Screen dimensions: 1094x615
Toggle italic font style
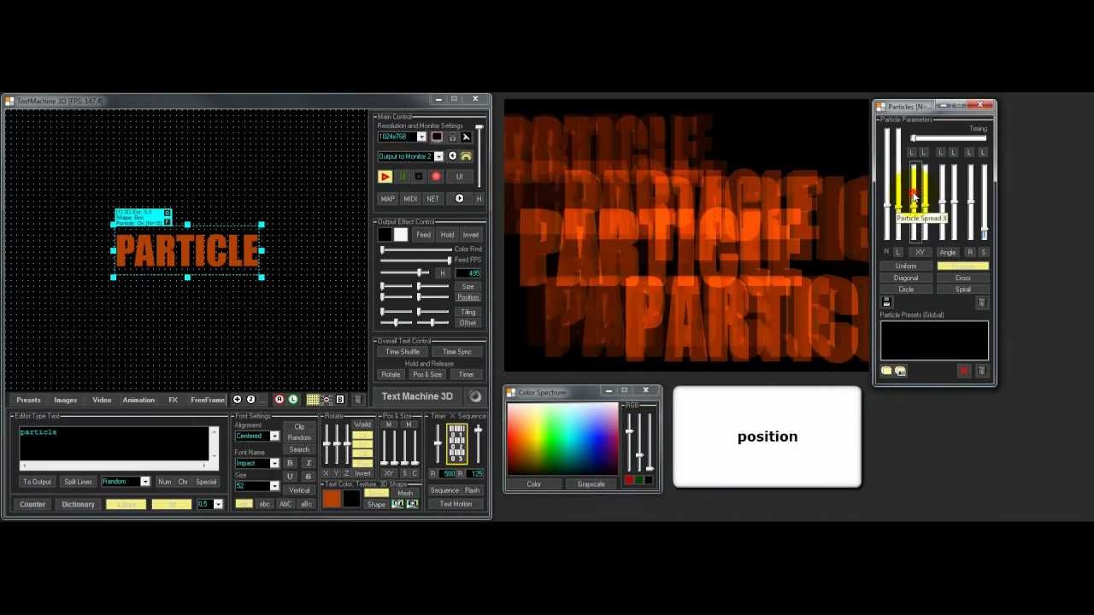click(x=308, y=463)
